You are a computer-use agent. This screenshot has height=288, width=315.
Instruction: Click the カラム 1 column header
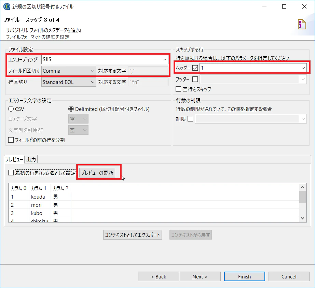[x=40, y=188]
